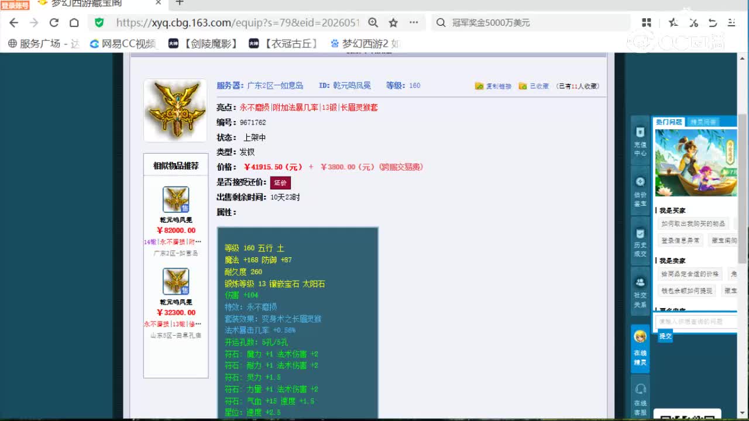Open address bar more options menu
749x421 pixels.
pos(414,23)
